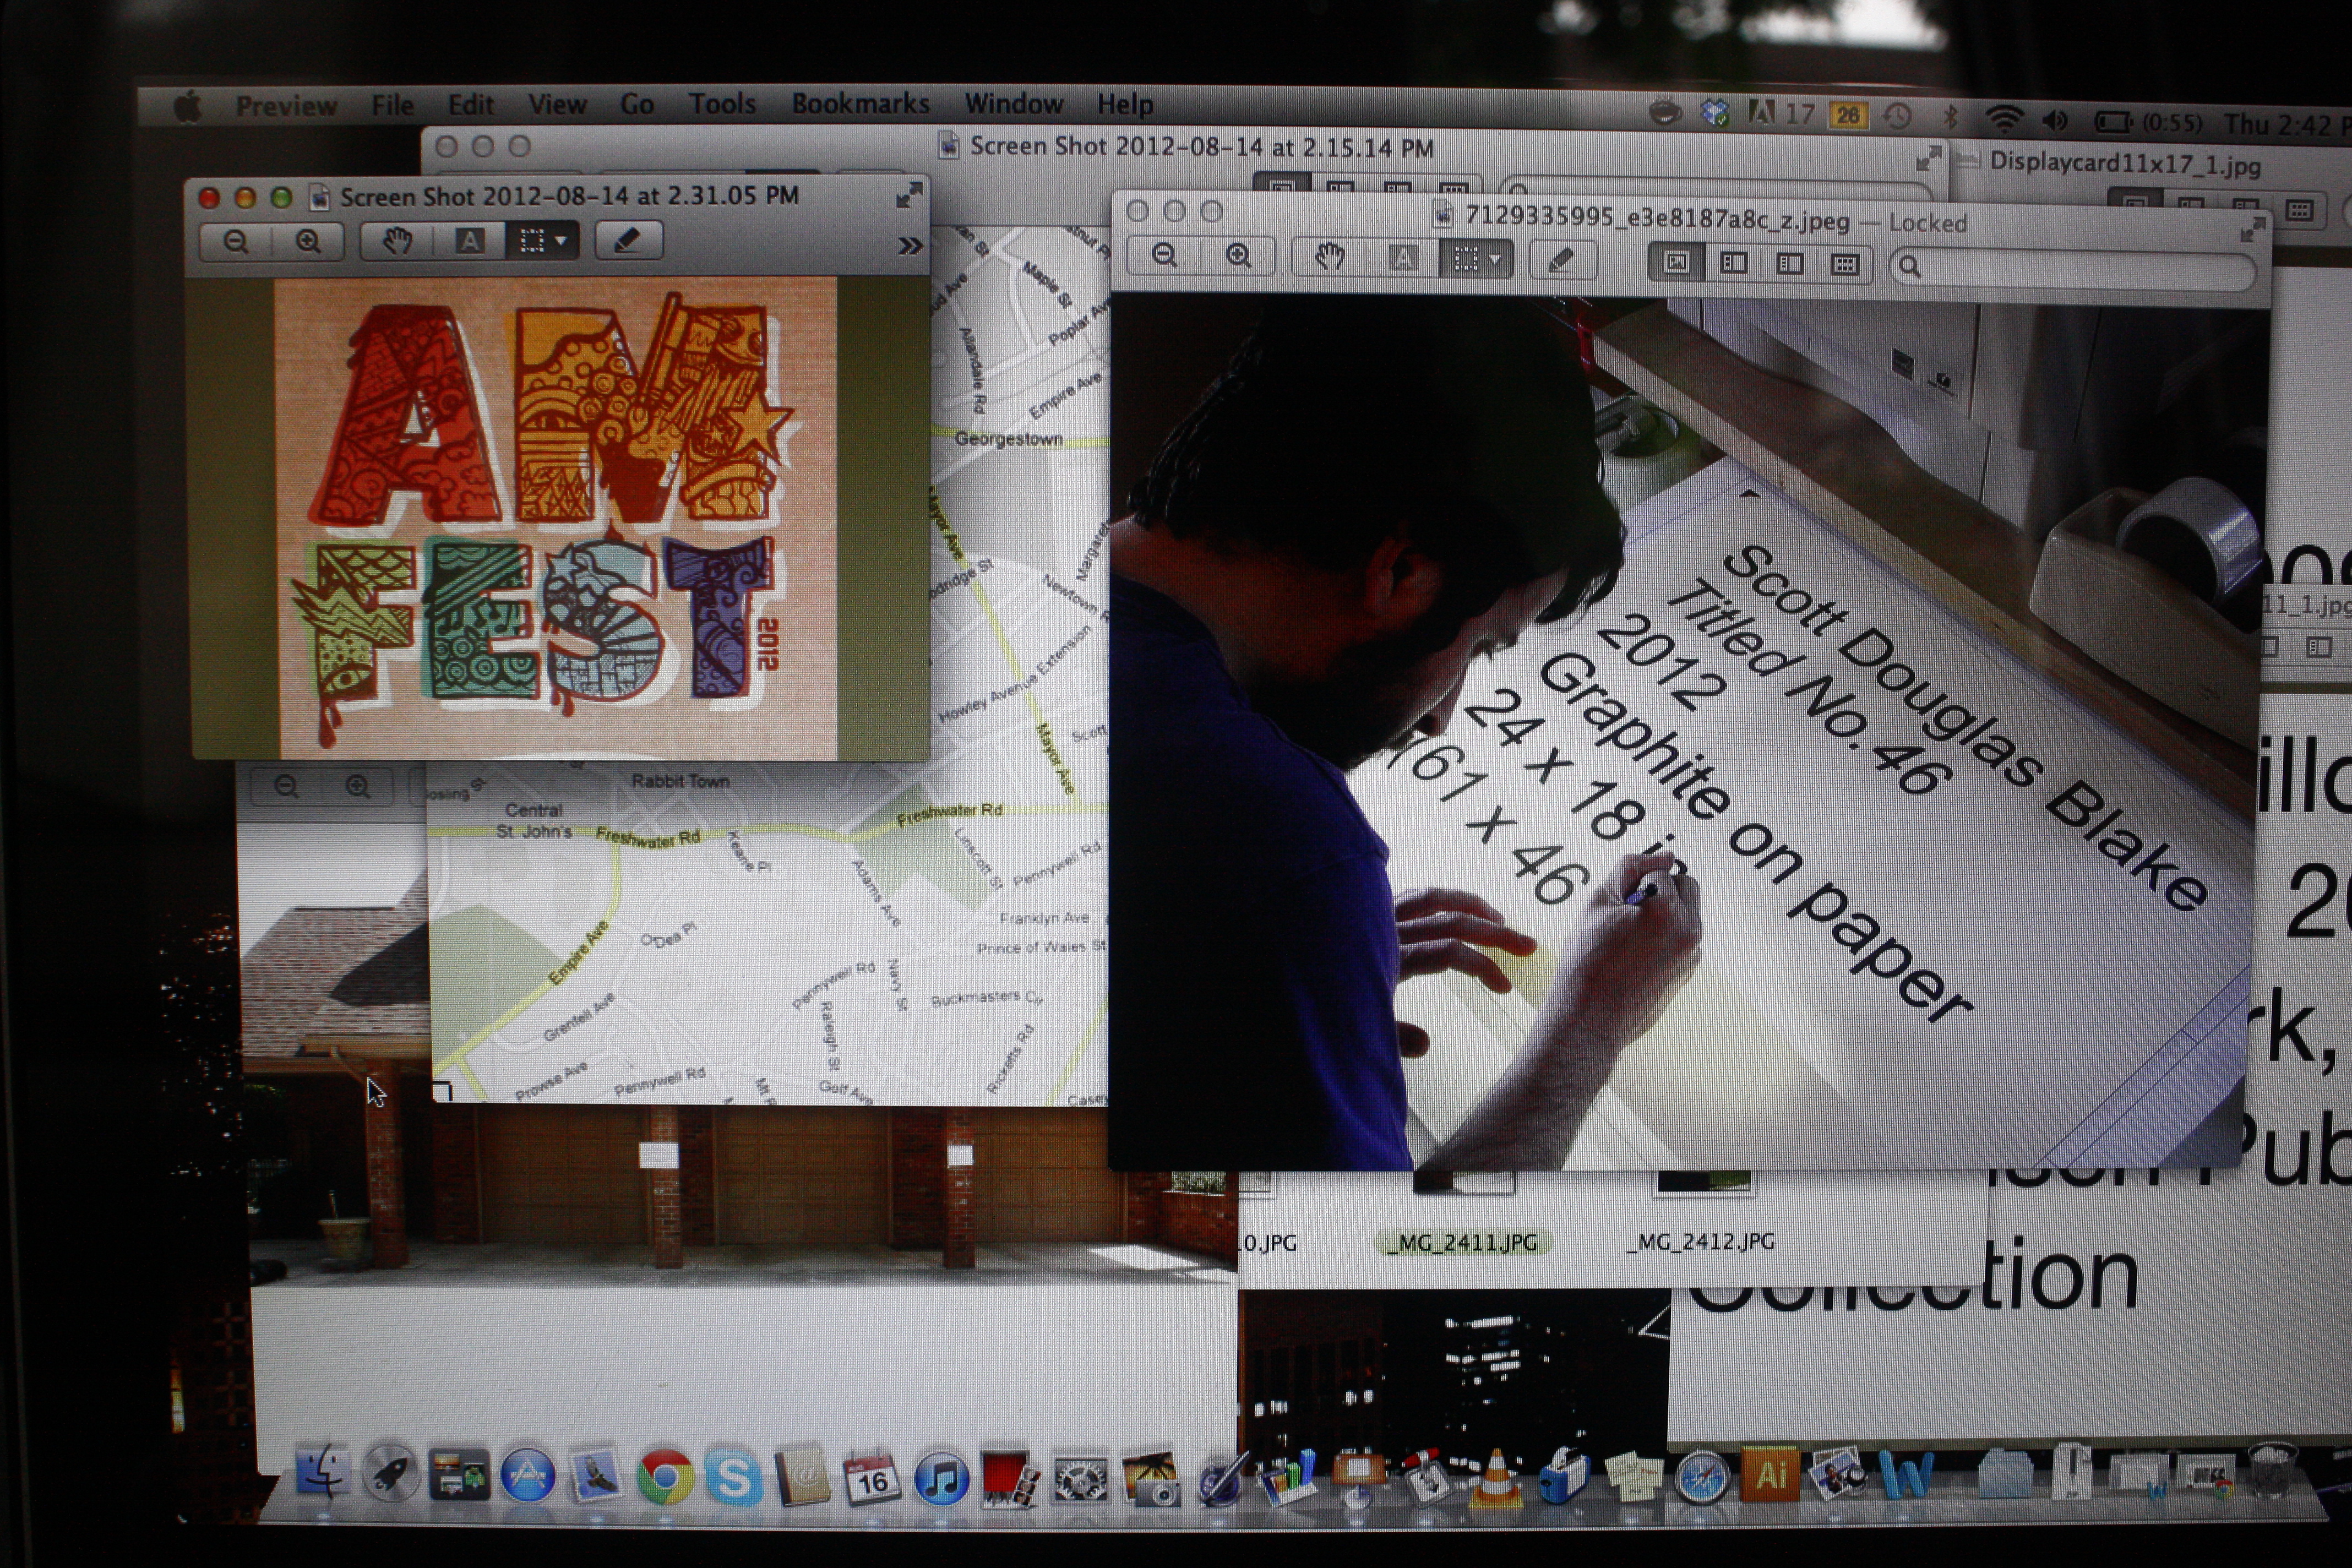Open the selection tool dropdown in AM Fest window
Image resolution: width=2352 pixels, height=1568 pixels.
tap(543, 241)
